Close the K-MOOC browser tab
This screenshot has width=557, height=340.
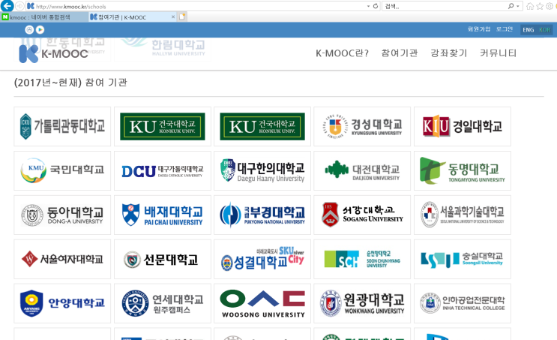click(173, 17)
